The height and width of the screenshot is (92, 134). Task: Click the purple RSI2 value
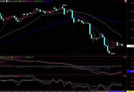pos(22,76)
